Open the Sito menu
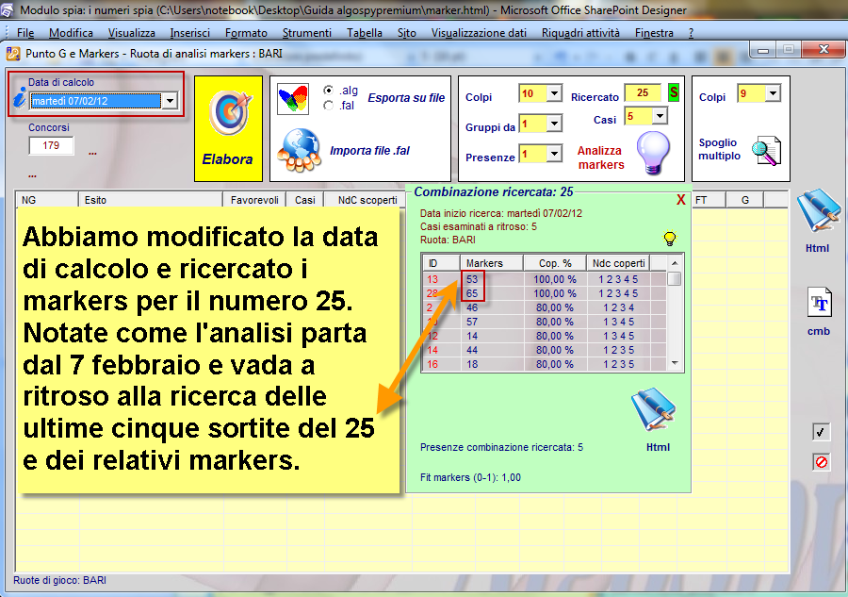Viewport: 848px width, 597px height. [x=407, y=33]
